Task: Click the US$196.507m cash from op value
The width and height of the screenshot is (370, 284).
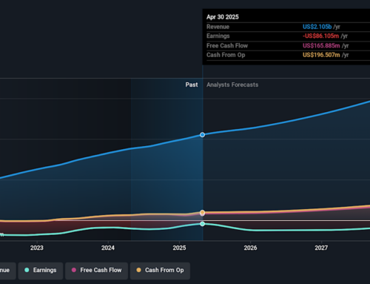Action: pos(321,55)
